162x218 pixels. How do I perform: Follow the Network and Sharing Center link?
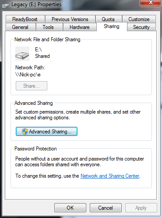click(110, 176)
